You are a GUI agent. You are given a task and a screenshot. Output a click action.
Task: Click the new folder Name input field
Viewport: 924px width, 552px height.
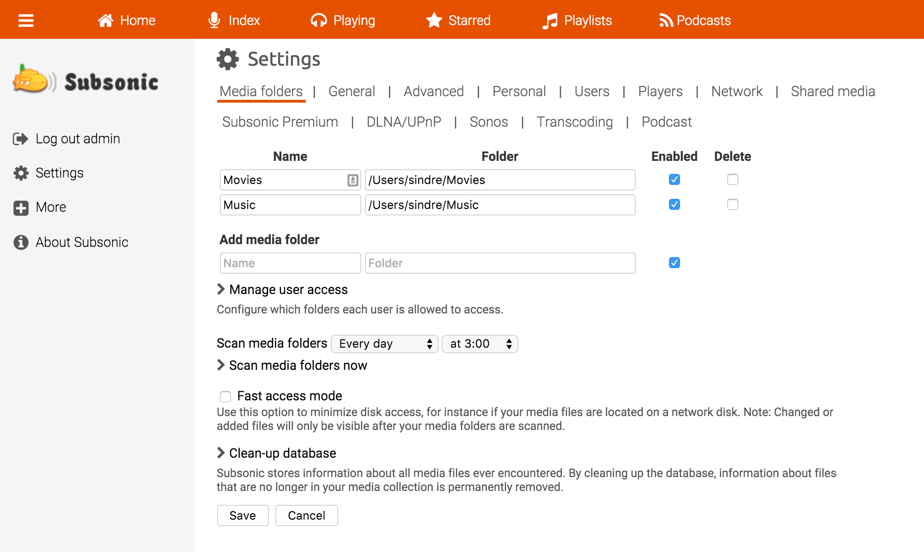click(x=290, y=263)
